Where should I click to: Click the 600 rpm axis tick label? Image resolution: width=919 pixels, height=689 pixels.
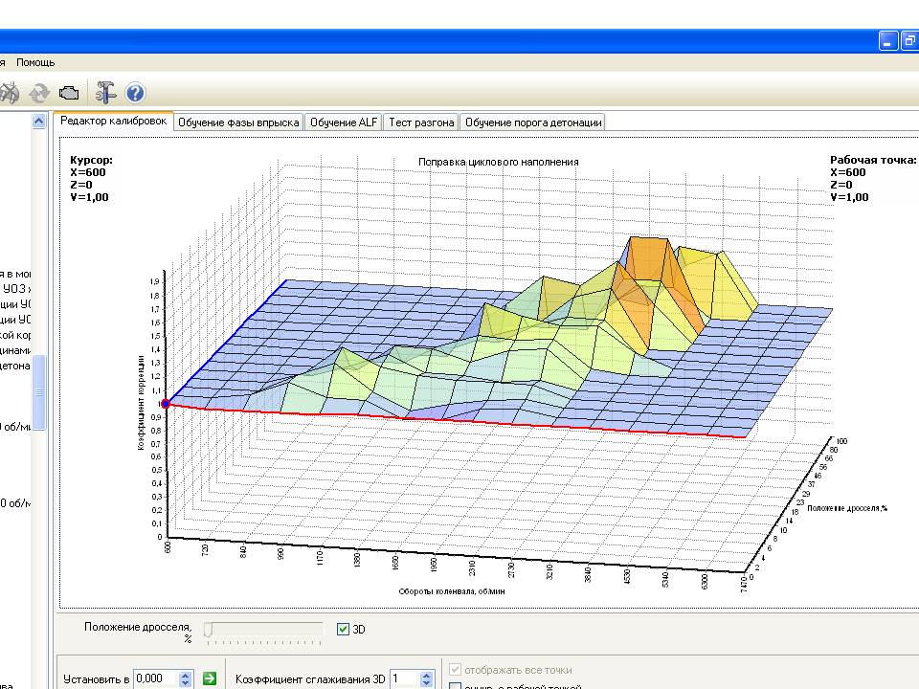[168, 547]
